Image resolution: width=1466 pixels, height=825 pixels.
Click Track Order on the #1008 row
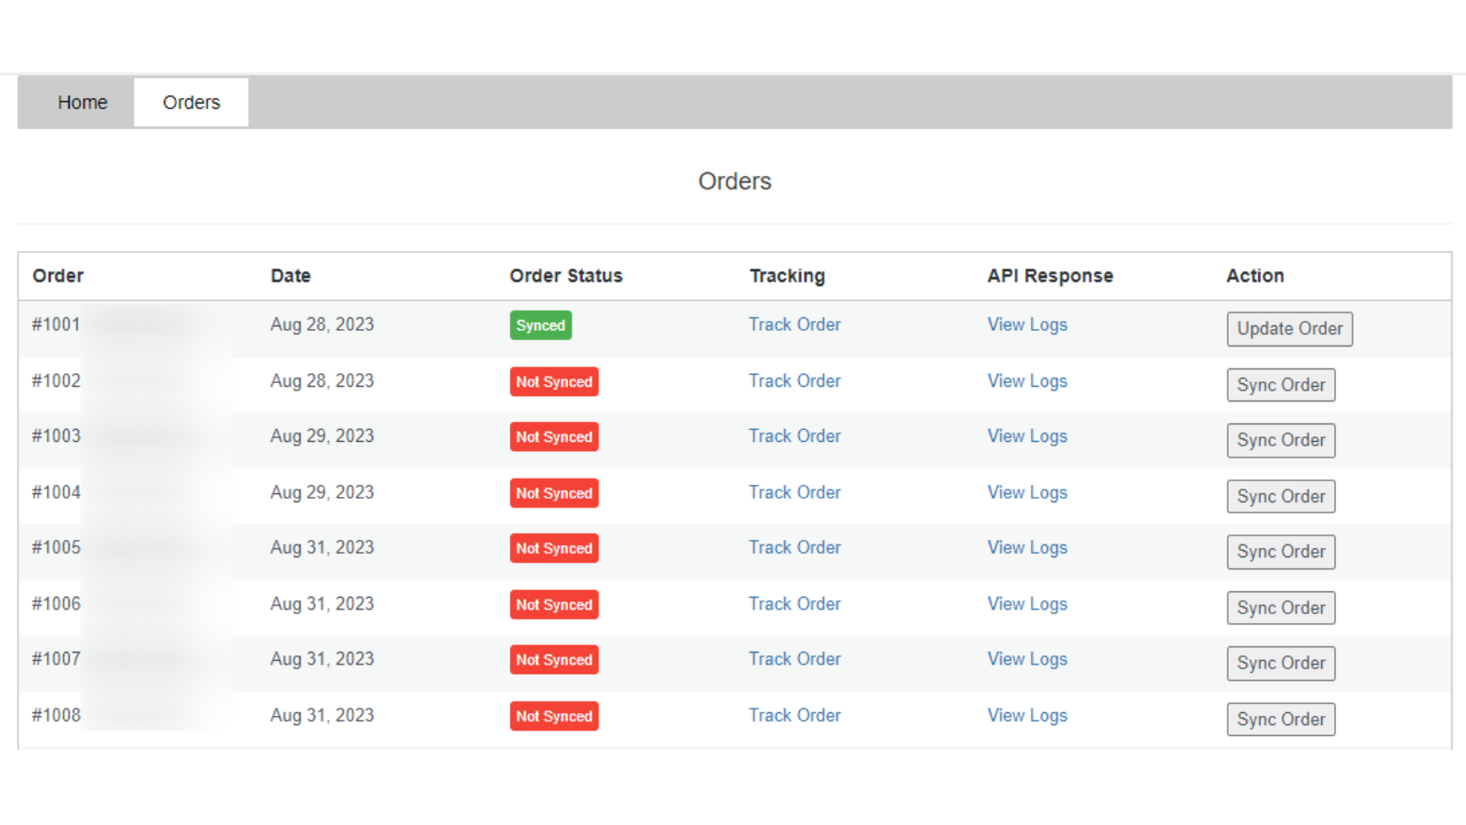[x=794, y=715]
